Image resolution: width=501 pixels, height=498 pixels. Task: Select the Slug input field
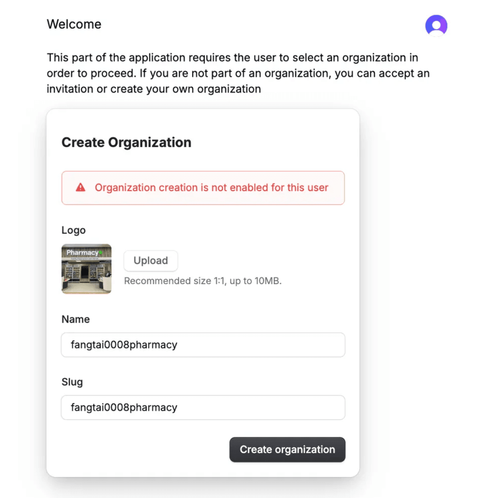coord(203,407)
